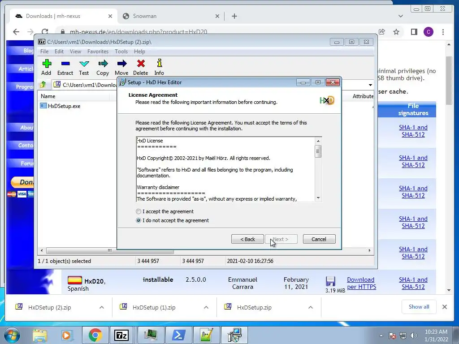Image resolution: width=459 pixels, height=344 pixels.
Task: Click the Extract icon in 7-Zip toolbar
Action: (x=65, y=67)
